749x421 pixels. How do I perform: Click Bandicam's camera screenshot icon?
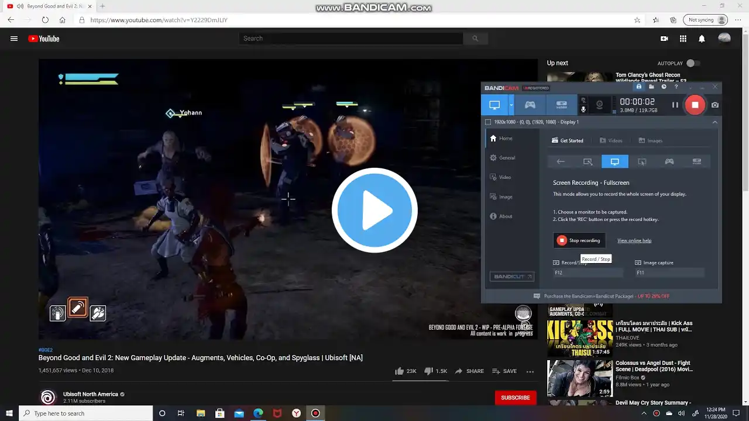715,105
